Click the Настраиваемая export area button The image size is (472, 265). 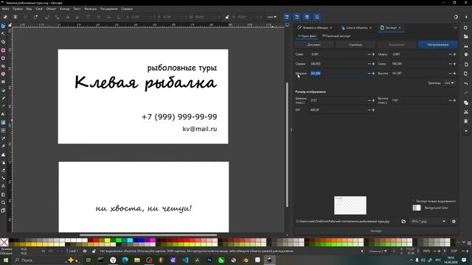pyautogui.click(x=437, y=44)
